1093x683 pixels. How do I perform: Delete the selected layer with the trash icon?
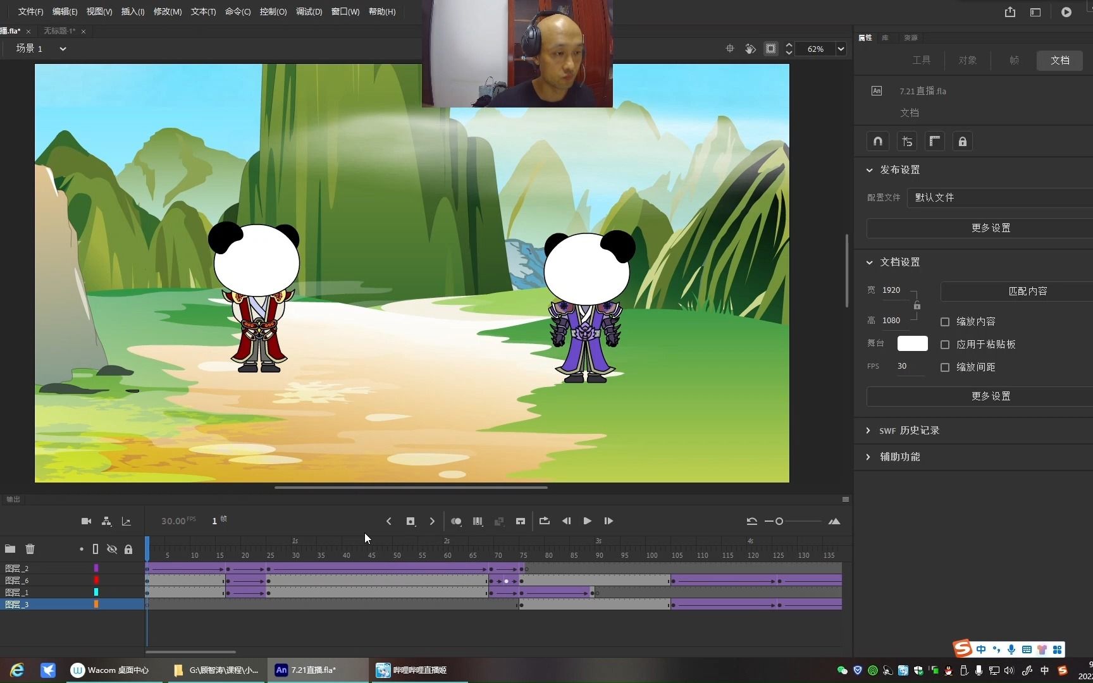coord(30,549)
